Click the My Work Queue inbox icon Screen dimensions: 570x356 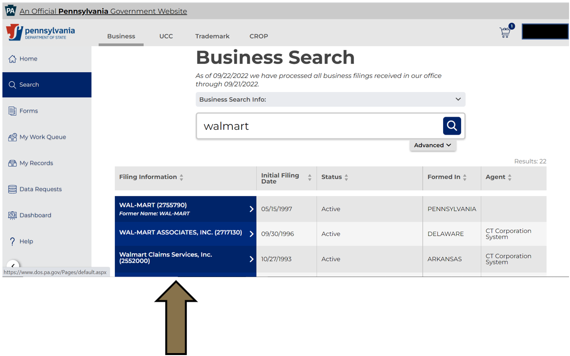13,137
